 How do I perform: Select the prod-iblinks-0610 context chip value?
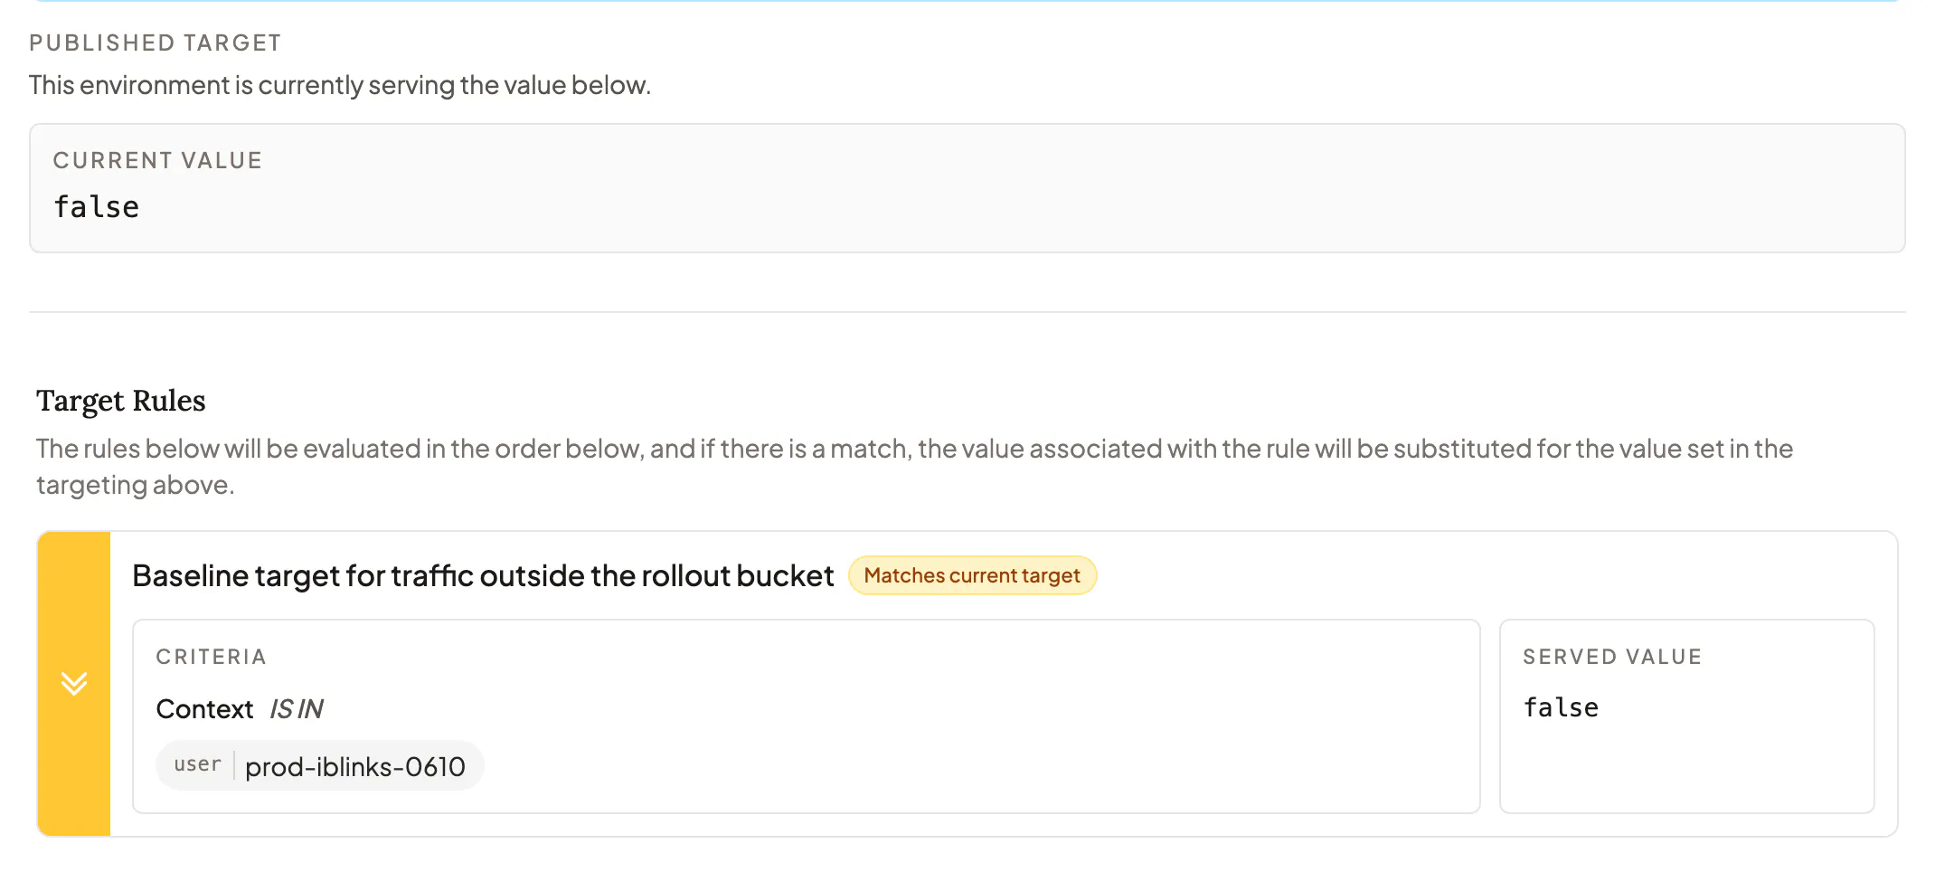click(355, 766)
